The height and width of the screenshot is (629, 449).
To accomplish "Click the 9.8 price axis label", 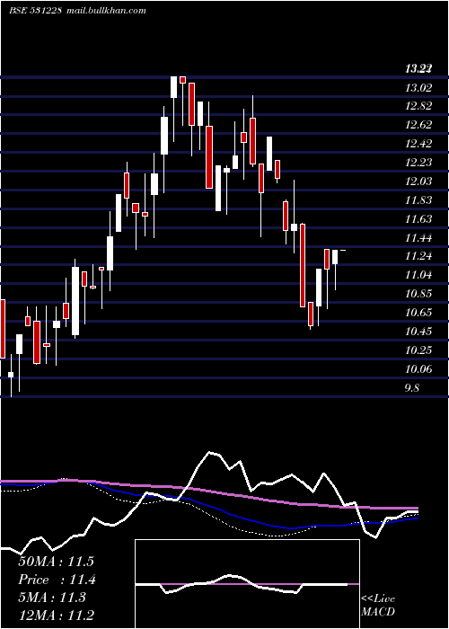I will (412, 388).
